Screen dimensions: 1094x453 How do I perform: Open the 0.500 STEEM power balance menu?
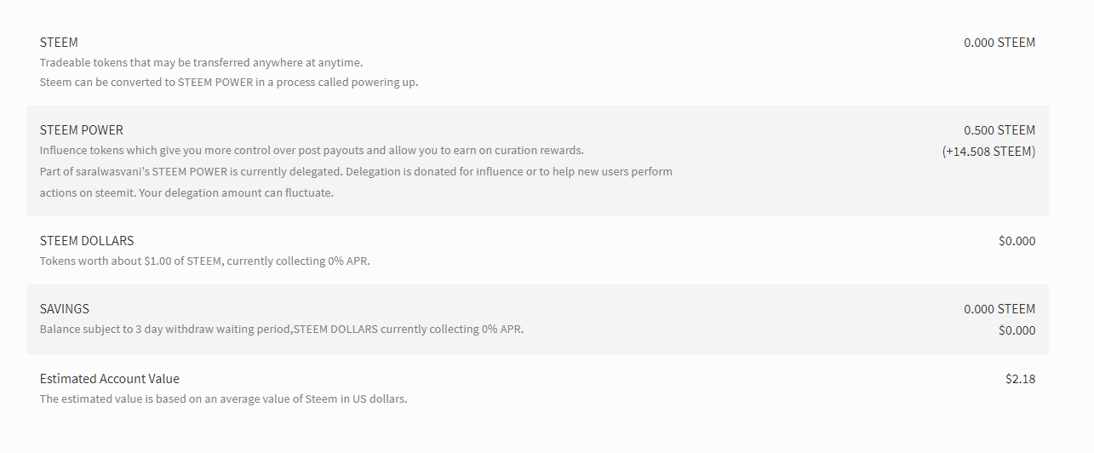[999, 130]
